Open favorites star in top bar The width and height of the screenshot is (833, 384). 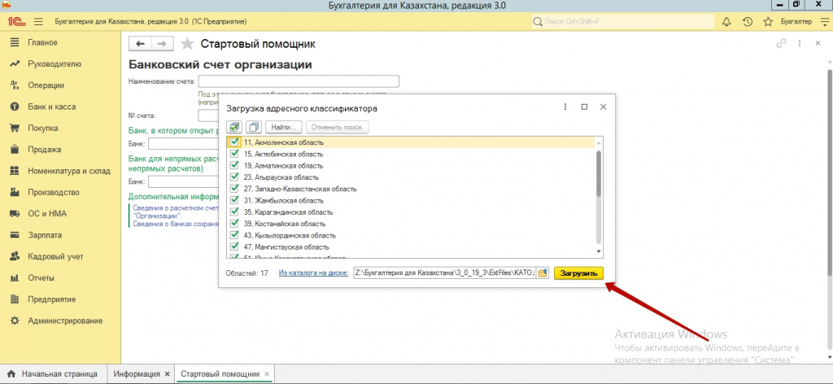point(768,22)
